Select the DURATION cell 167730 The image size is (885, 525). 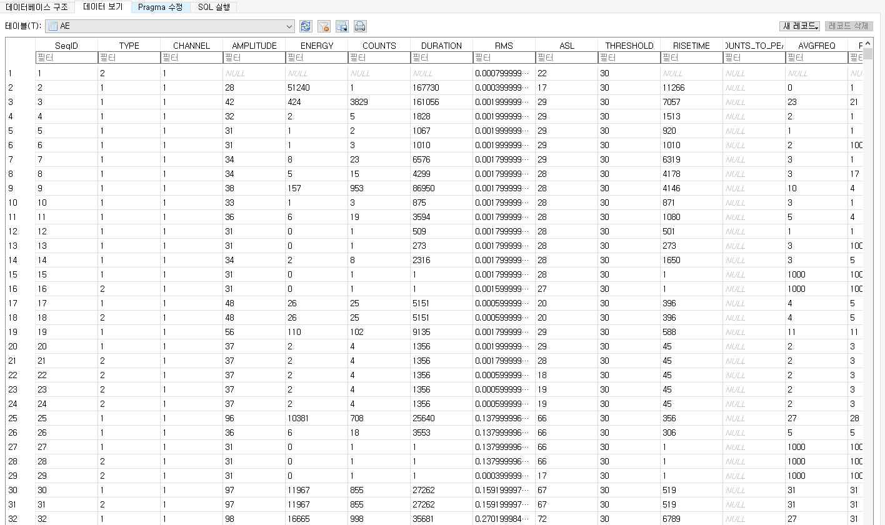click(x=441, y=87)
